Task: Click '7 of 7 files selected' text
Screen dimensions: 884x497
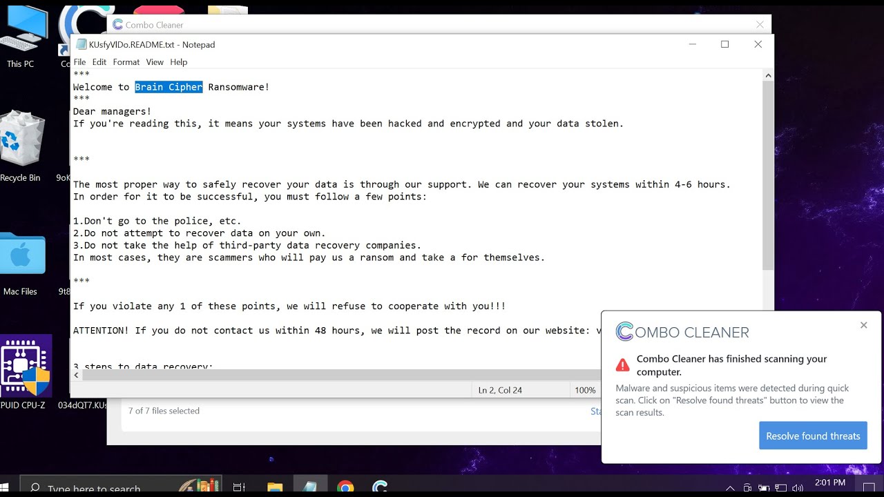Action: [164, 411]
